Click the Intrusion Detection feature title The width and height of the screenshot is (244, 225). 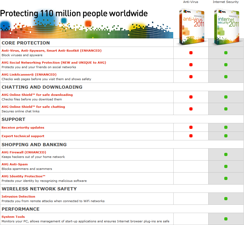point(18,197)
